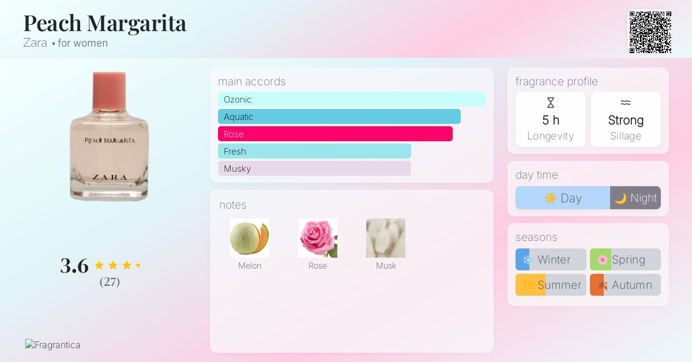Image resolution: width=692 pixels, height=362 pixels.
Task: Select the Day time segment
Action: (x=563, y=198)
